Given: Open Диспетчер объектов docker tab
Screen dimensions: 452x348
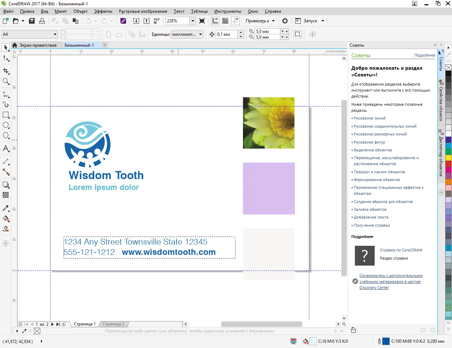Looking at the screenshot, I should point(441,153).
